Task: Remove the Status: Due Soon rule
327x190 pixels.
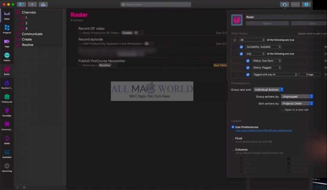Action: click(325, 61)
